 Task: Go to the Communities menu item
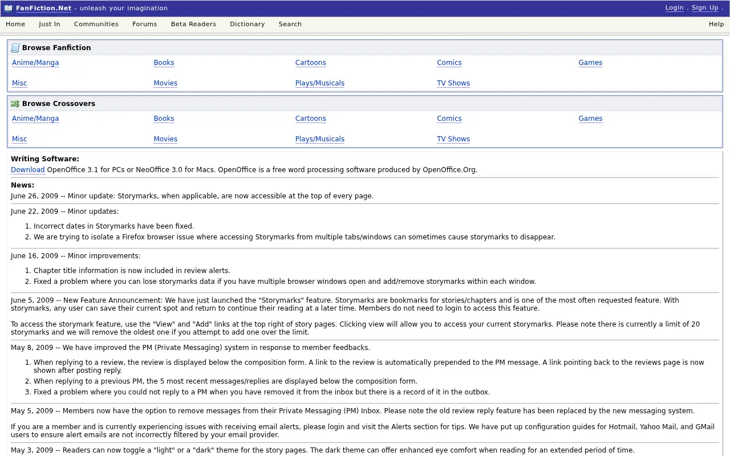[x=96, y=24]
